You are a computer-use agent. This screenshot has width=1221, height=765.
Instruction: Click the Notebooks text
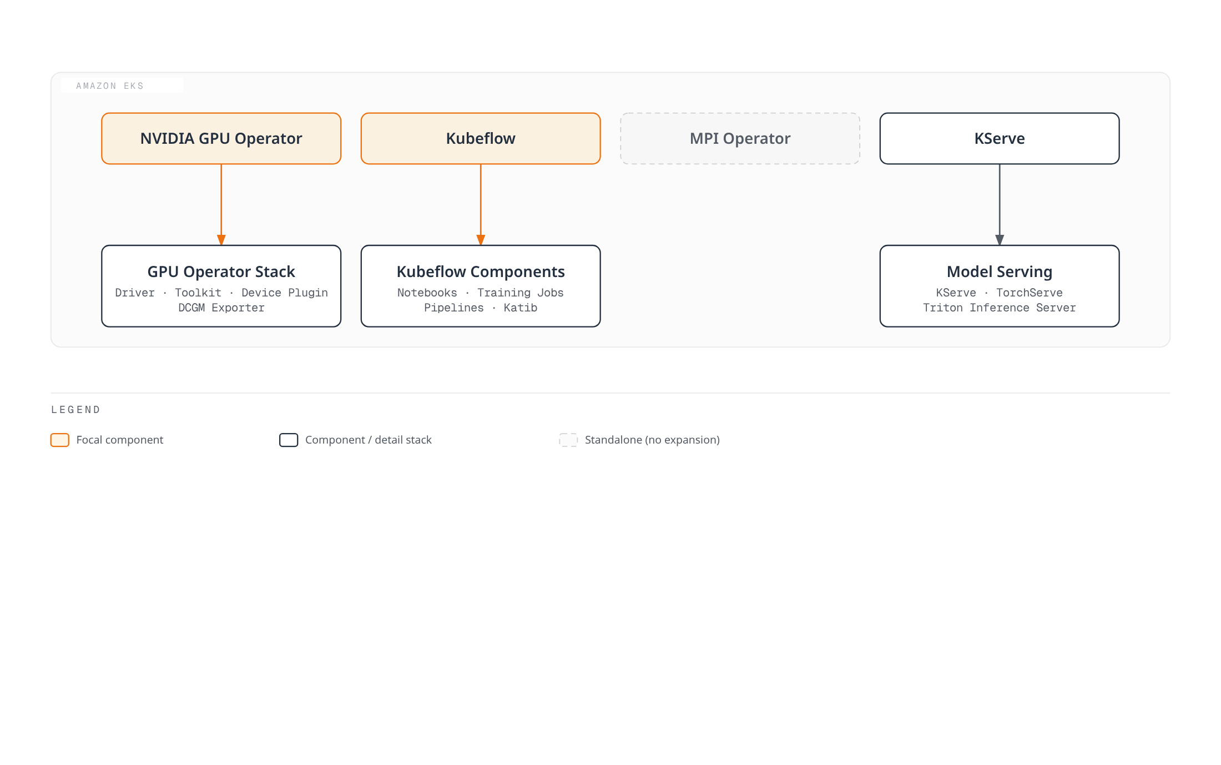click(427, 293)
